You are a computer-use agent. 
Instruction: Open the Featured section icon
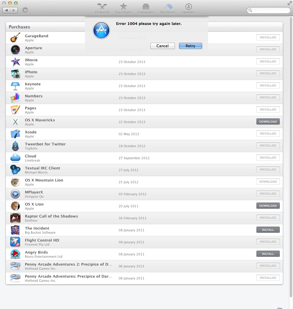click(x=102, y=7)
